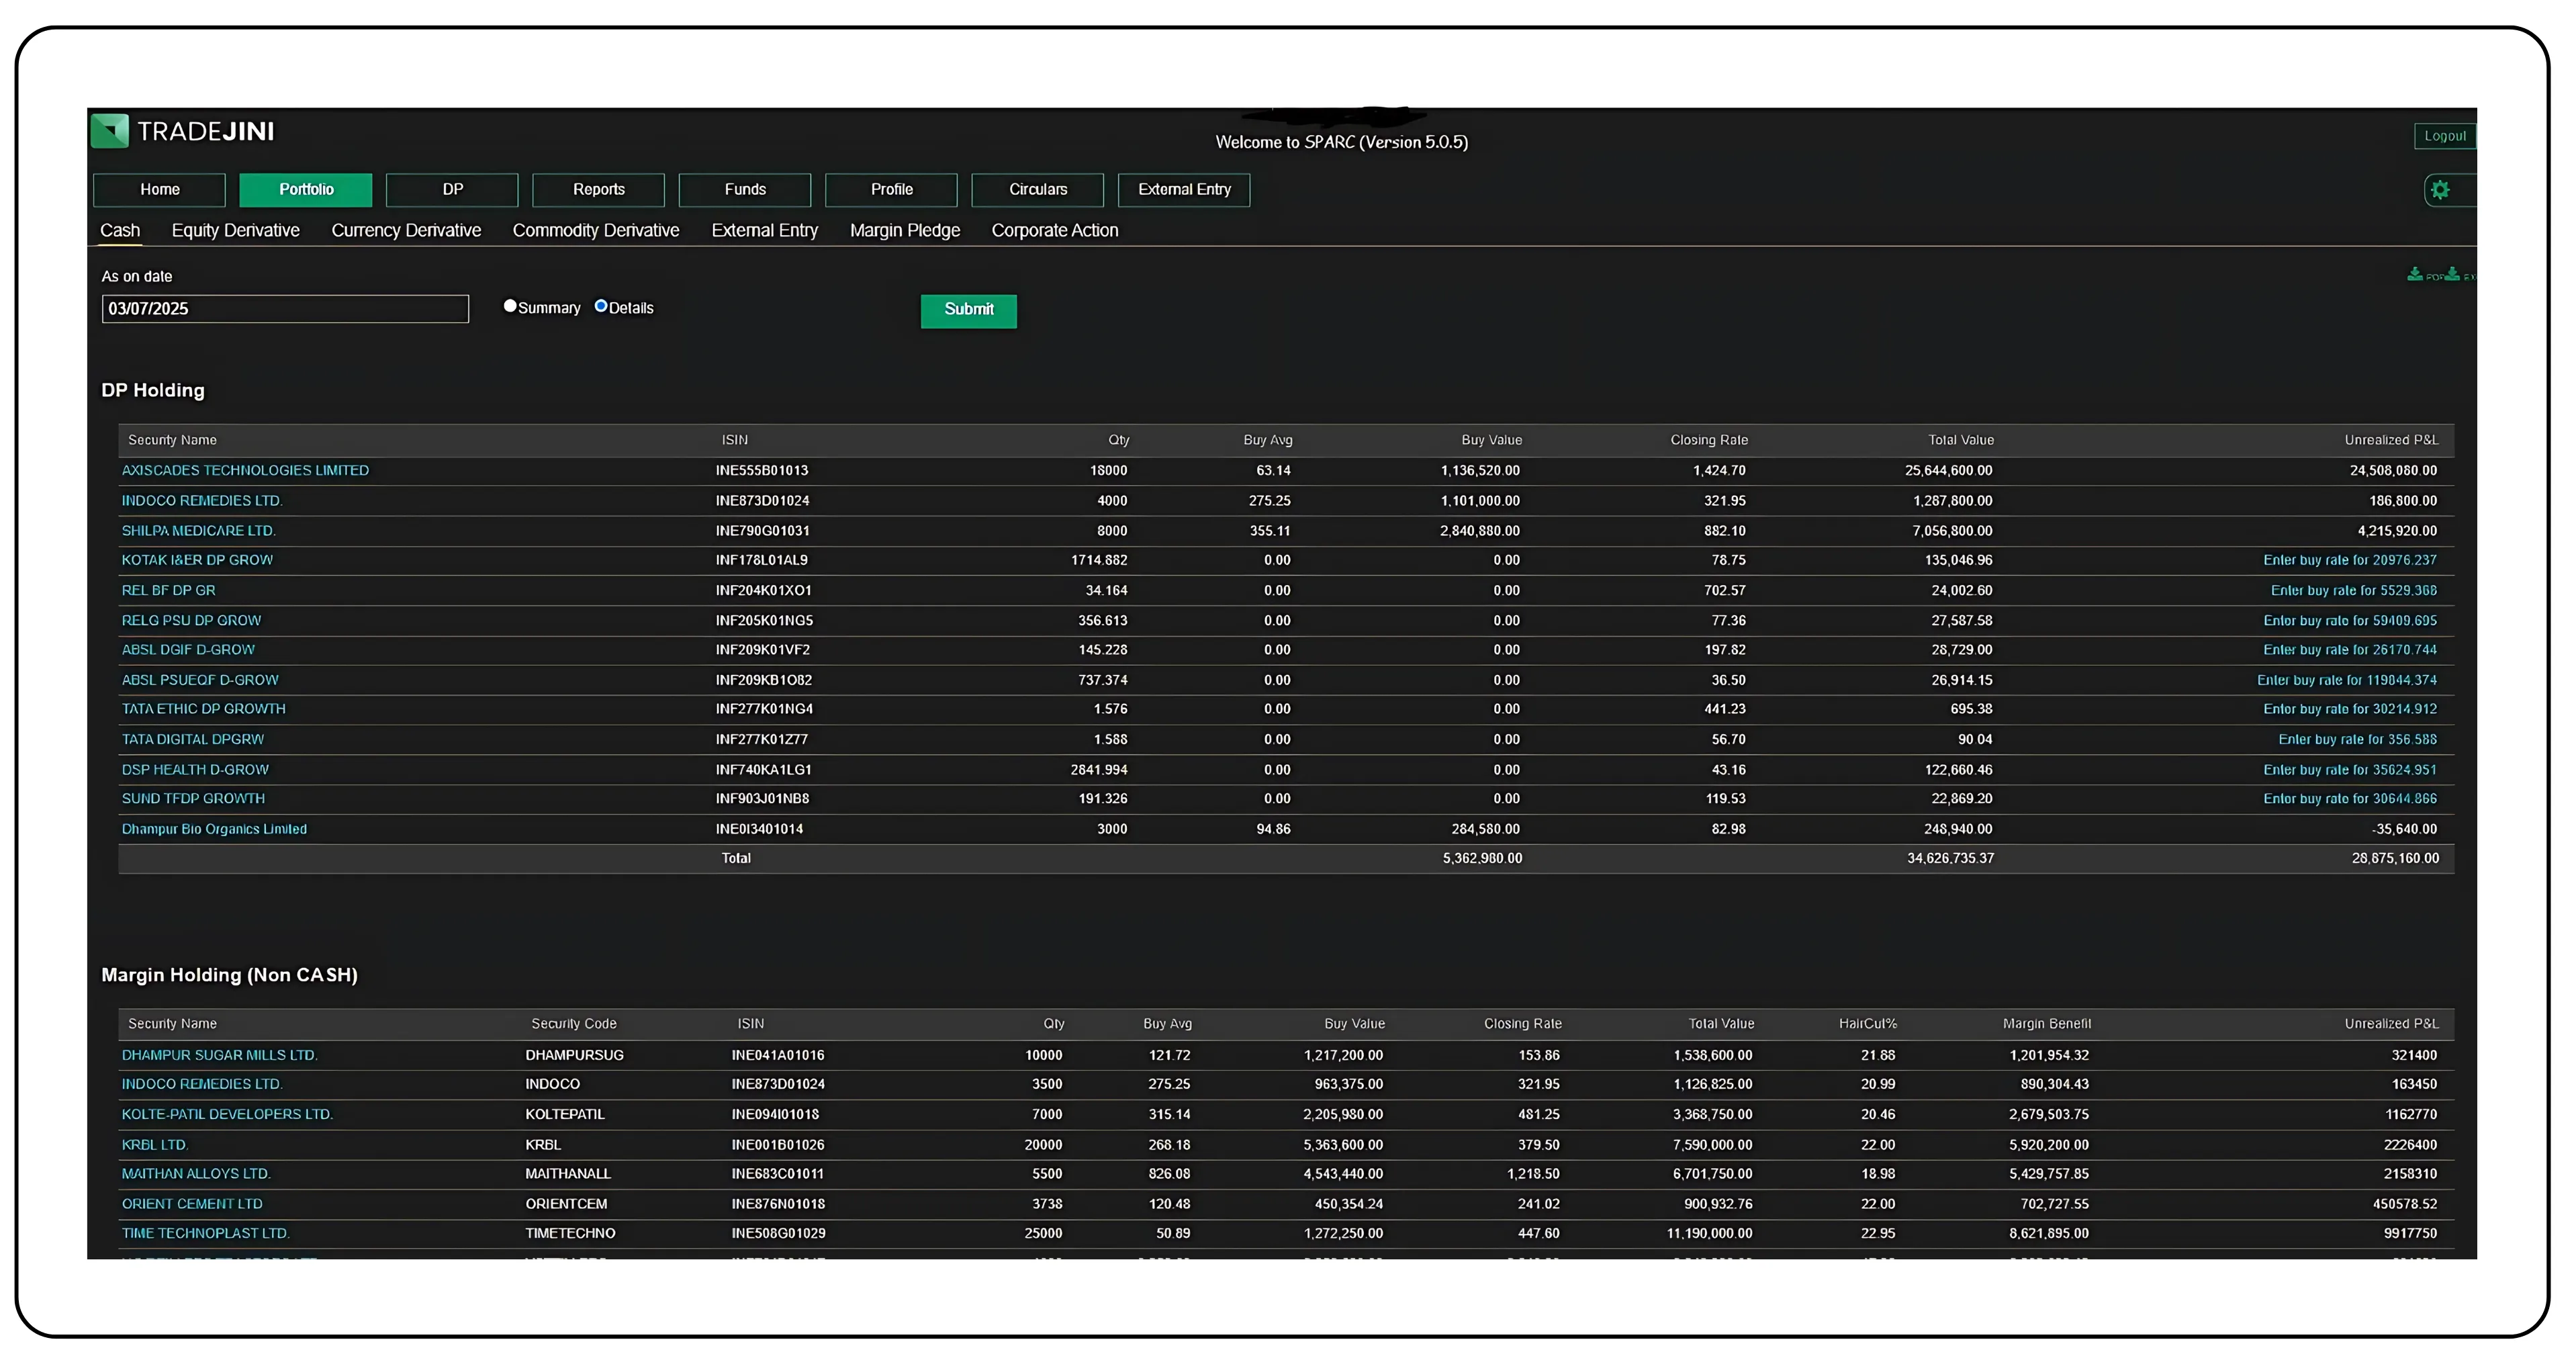Click Enter buy rate for 119044.374
2576x1350 pixels.
coord(2347,680)
